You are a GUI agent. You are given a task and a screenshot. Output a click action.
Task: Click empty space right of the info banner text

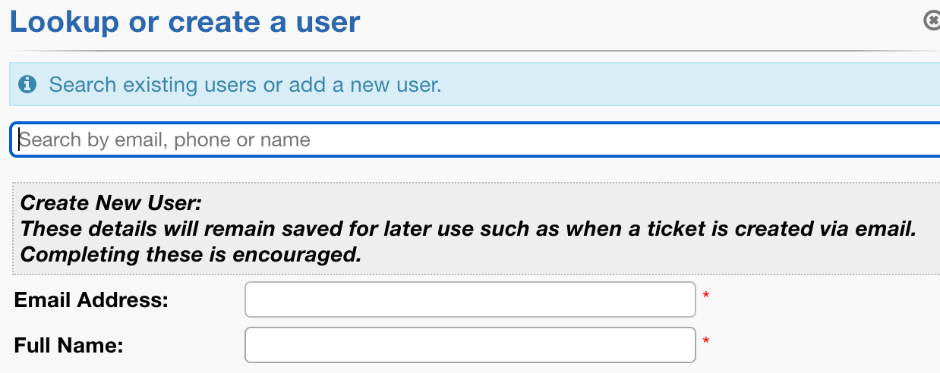pos(683,84)
